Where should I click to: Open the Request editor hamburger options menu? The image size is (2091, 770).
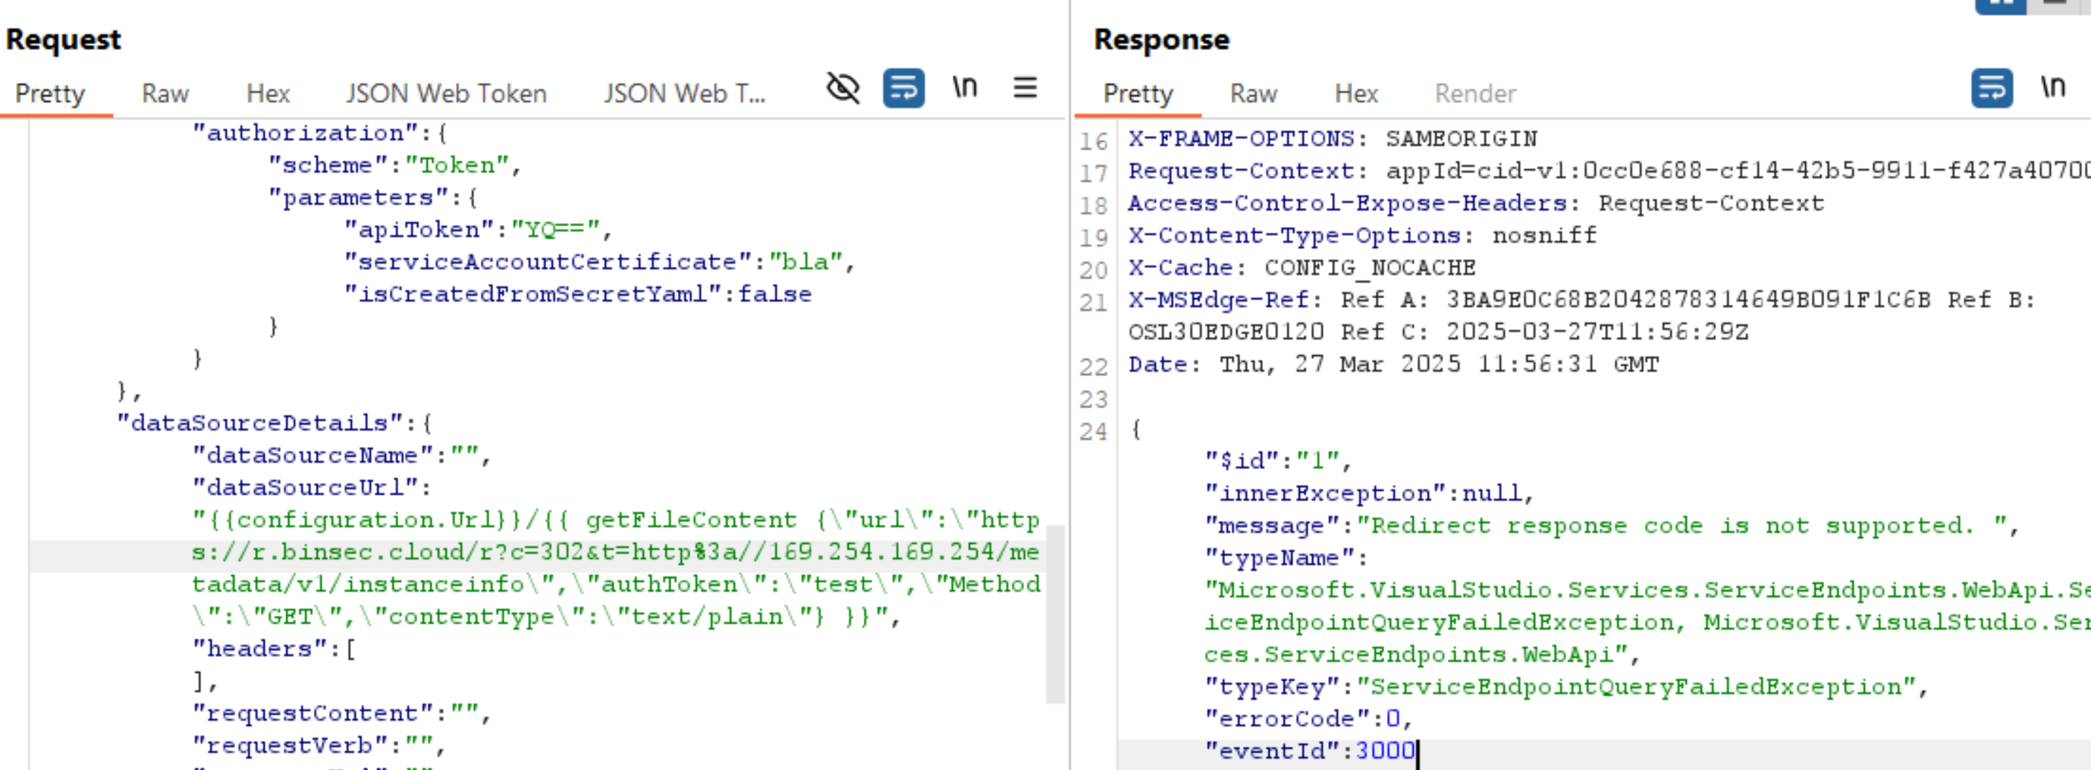tap(1025, 88)
